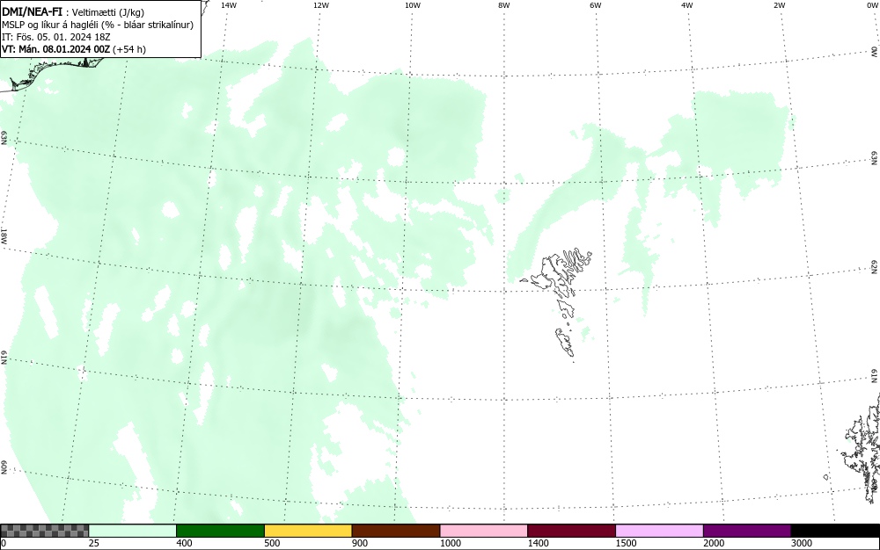The height and width of the screenshot is (550, 880).
Task: Click the "8W" longitude label
Action: click(504, 5)
